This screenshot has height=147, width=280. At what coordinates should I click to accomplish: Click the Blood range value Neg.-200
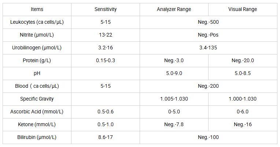click(x=209, y=86)
